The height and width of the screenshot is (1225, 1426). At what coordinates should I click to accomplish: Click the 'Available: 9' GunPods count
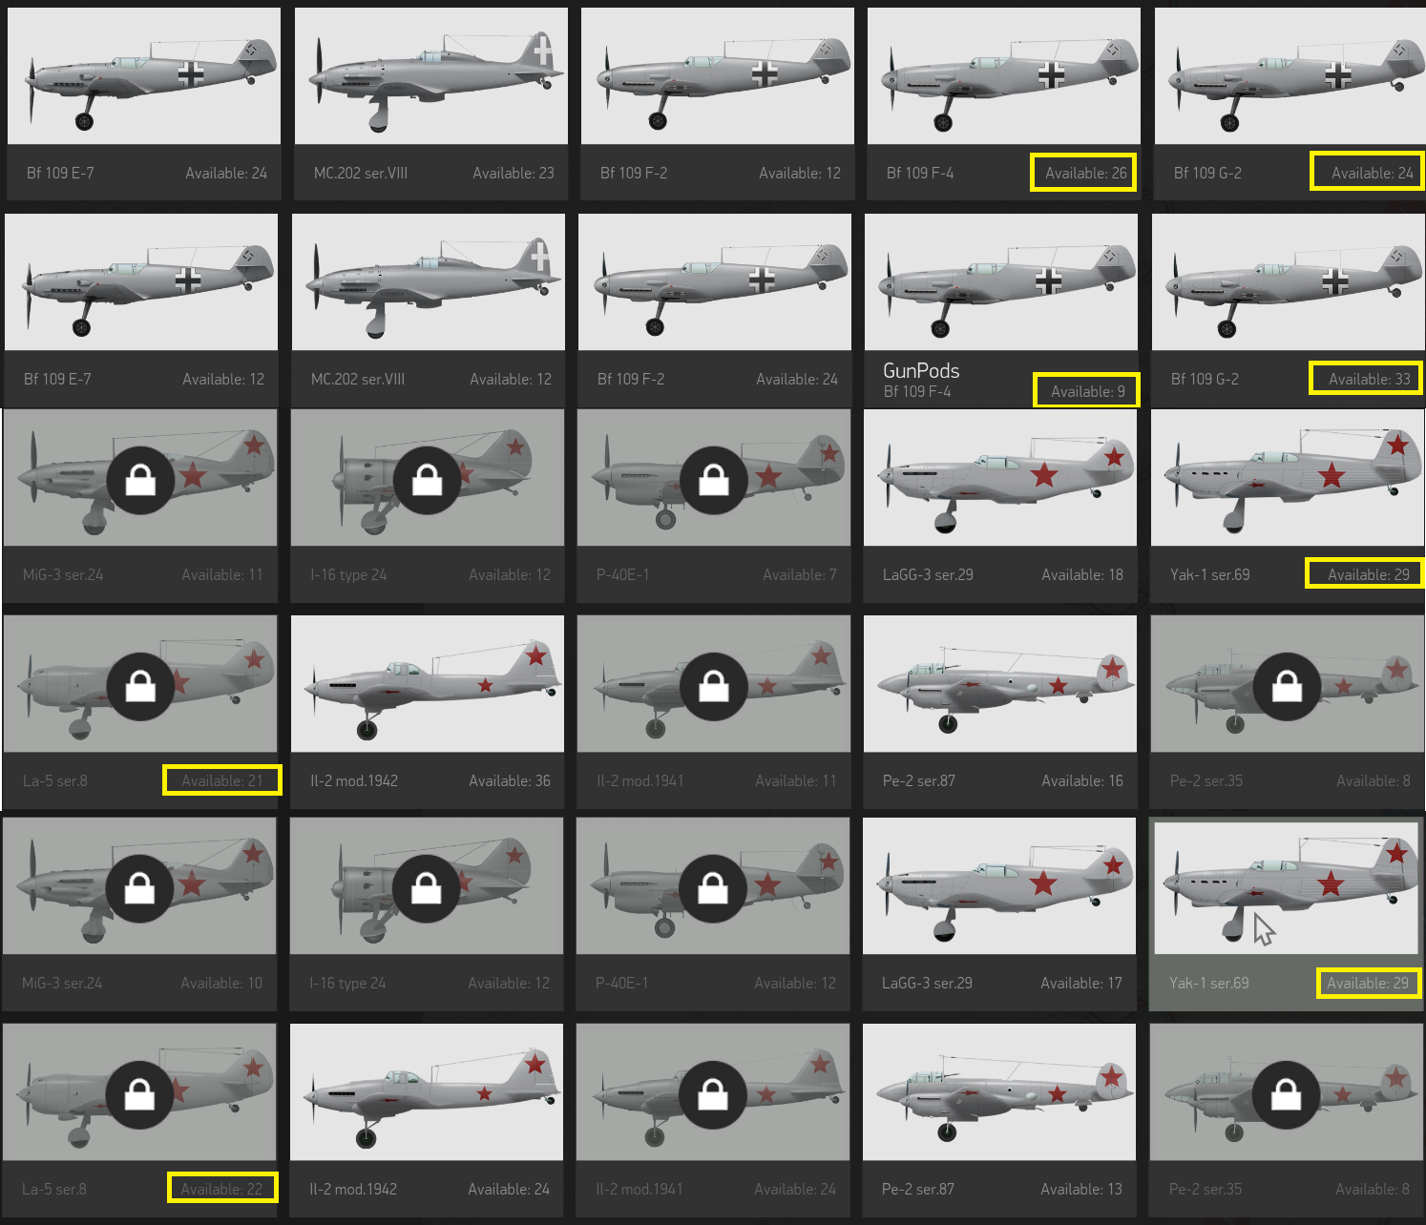1087,390
